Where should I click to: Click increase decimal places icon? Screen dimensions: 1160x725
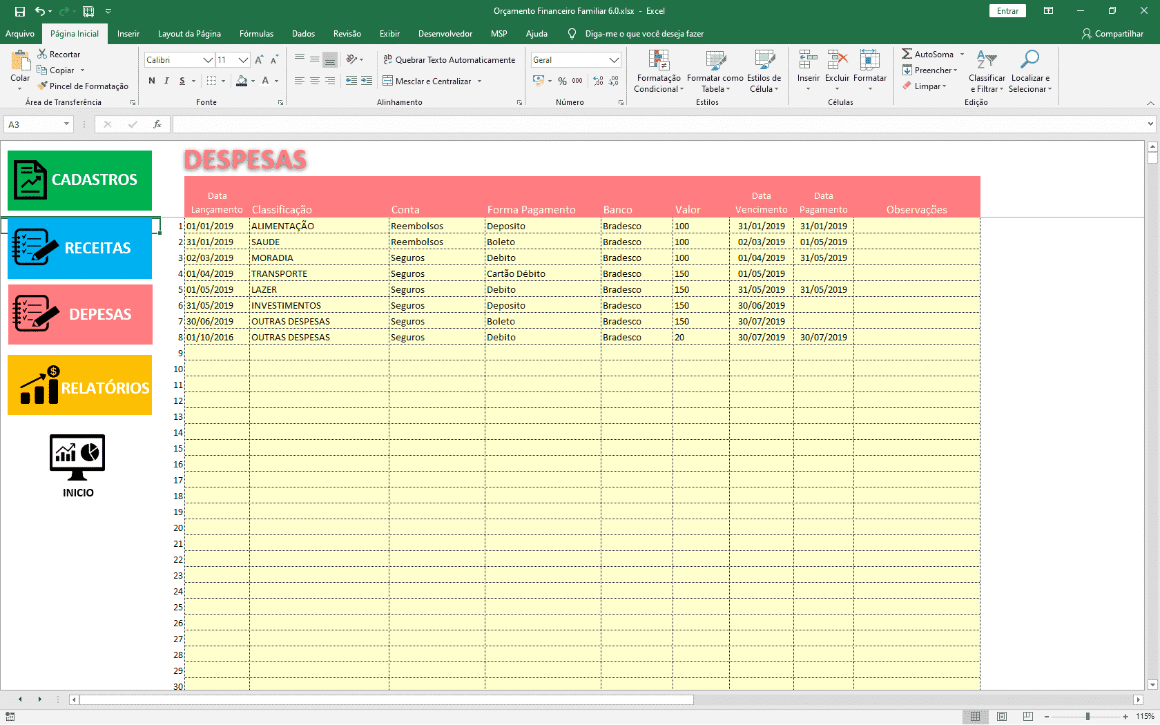(x=598, y=81)
